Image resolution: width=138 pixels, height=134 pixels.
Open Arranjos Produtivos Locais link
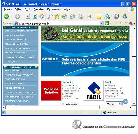click(x=19, y=75)
